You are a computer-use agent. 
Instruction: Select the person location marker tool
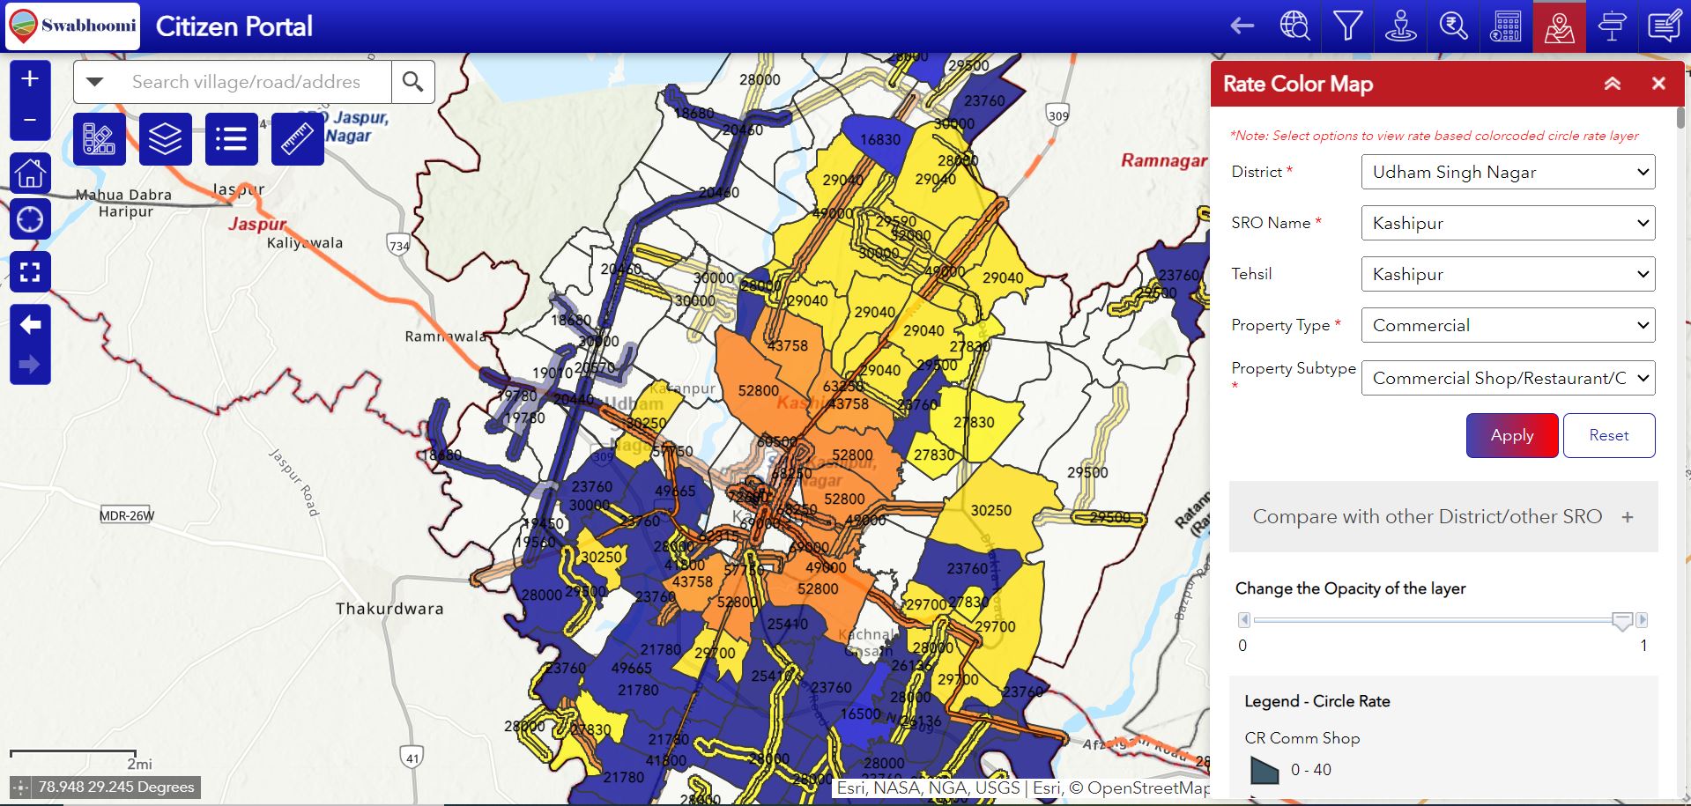pyautogui.click(x=1400, y=26)
